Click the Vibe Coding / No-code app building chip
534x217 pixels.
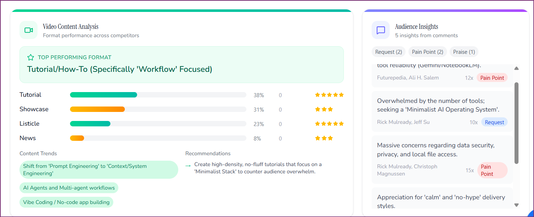pyautogui.click(x=66, y=202)
